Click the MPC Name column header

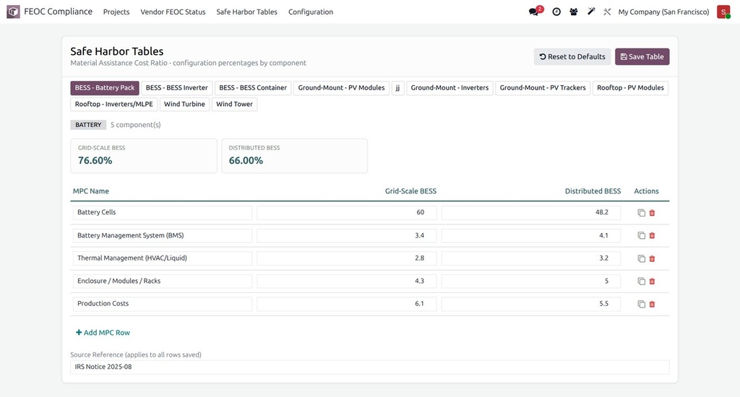coord(90,191)
